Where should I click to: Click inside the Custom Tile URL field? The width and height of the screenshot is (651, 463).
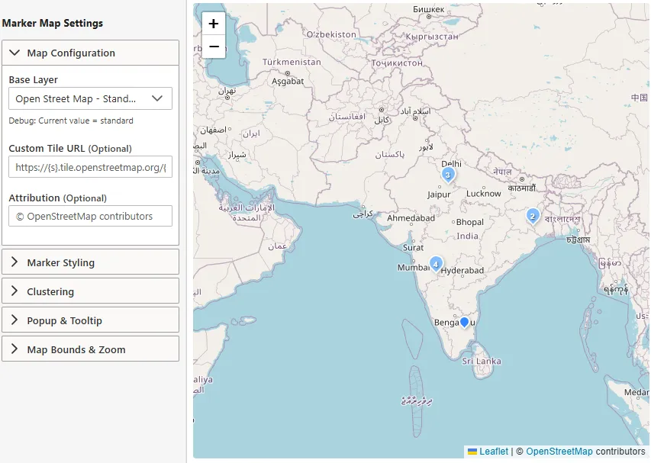tap(91, 166)
